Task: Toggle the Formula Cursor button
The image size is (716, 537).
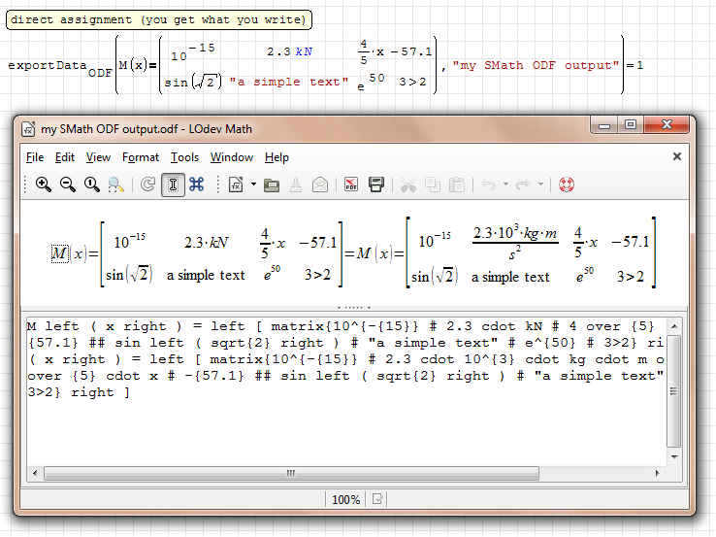Action: click(x=173, y=185)
